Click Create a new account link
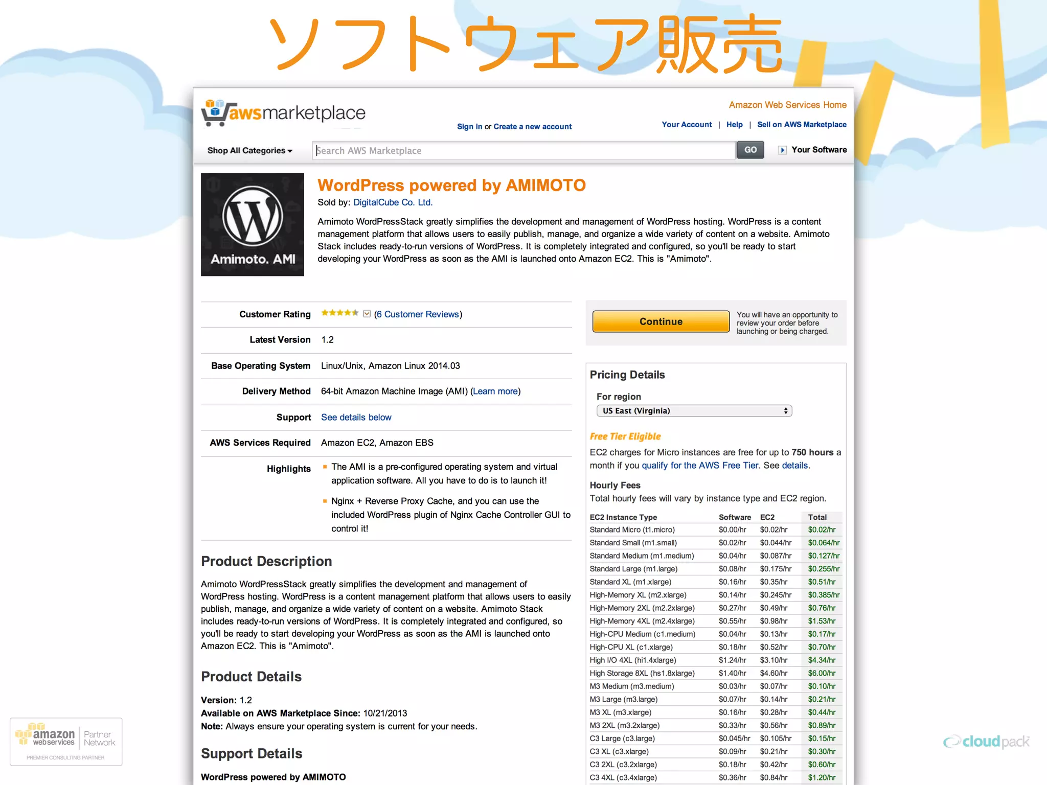The height and width of the screenshot is (785, 1047). tap(533, 127)
